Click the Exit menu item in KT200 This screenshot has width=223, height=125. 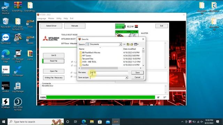[71, 18]
